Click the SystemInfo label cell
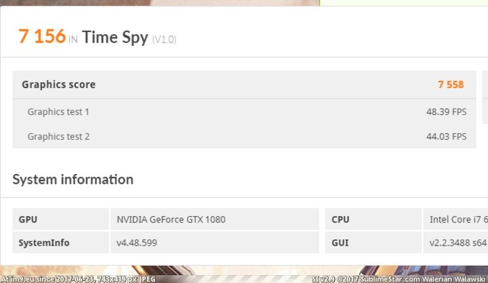Viewport: 488px width, 283px height. click(60, 242)
